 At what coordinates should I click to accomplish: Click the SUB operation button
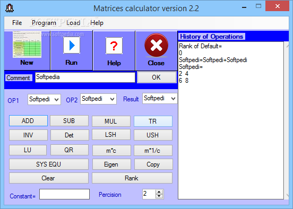pyautogui.click(x=69, y=120)
